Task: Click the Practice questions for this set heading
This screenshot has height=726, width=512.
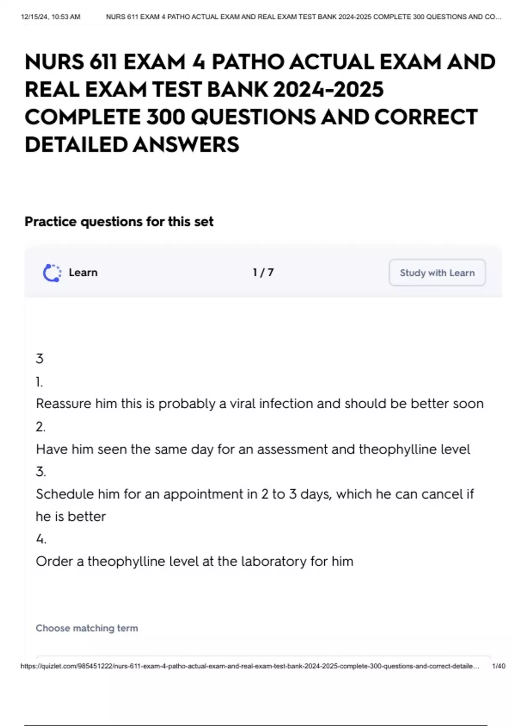Action: coord(119,222)
